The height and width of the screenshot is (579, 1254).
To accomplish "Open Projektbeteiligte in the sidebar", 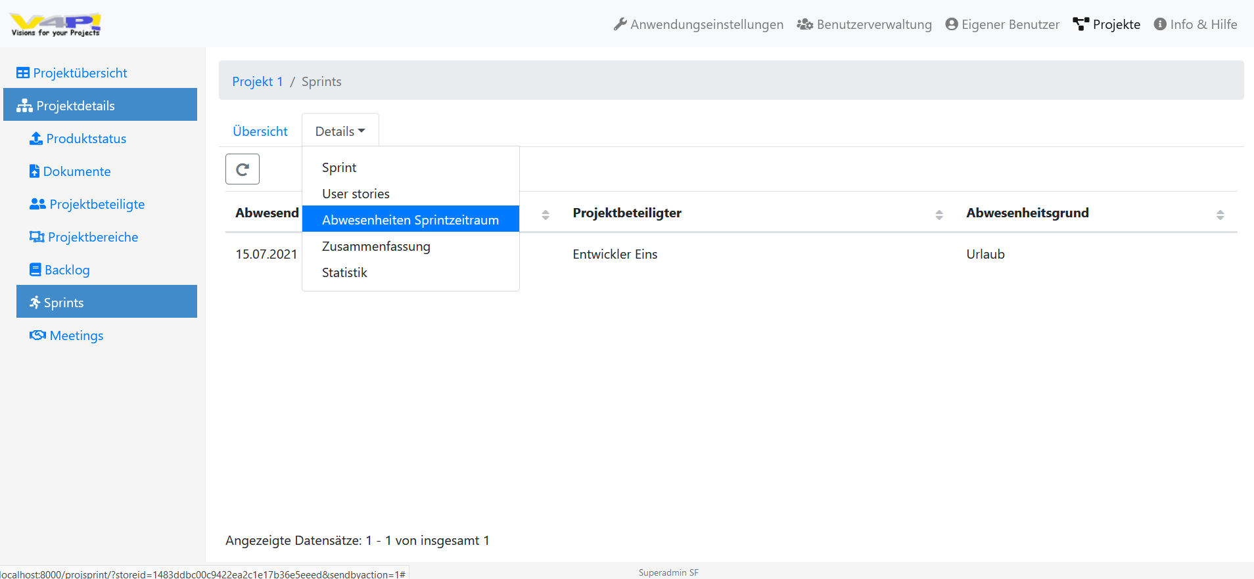I will coord(106,204).
